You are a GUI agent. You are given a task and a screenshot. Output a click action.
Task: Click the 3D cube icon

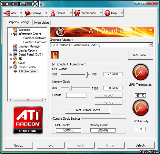(x=15, y=59)
